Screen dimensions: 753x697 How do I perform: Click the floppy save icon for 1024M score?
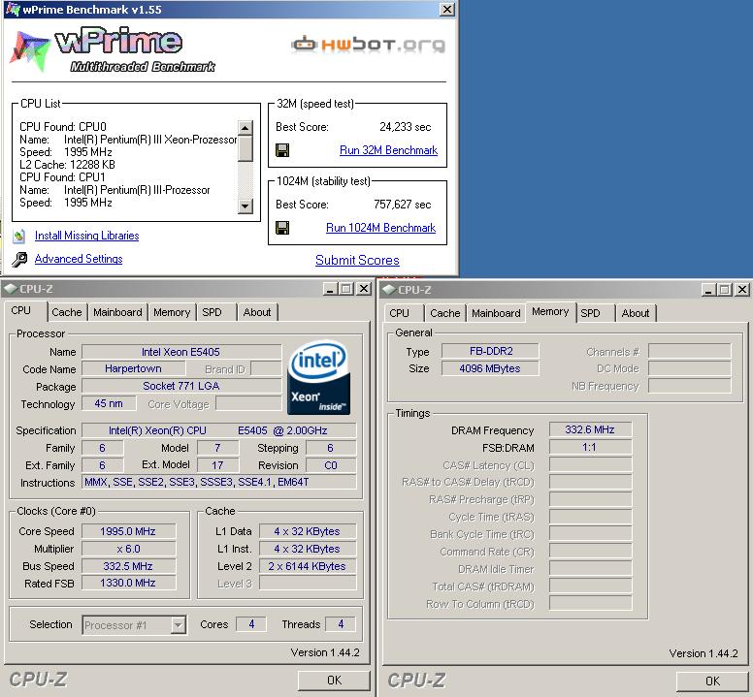[x=282, y=228]
